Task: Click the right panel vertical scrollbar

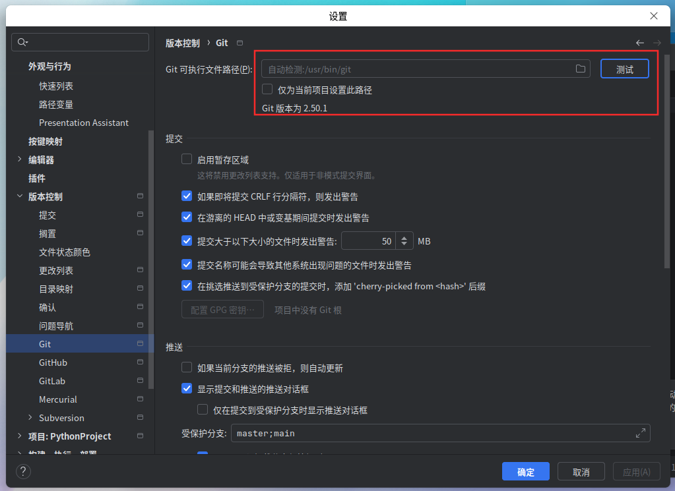Action: pyautogui.click(x=667, y=161)
